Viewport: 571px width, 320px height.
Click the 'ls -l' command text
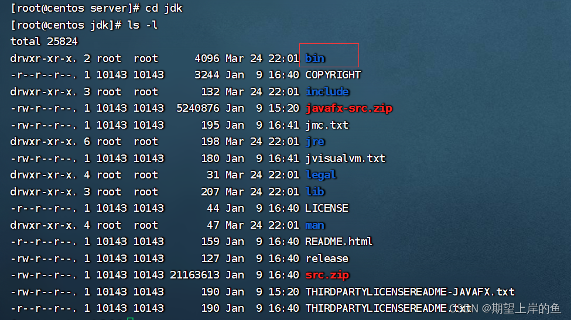pyautogui.click(x=142, y=25)
